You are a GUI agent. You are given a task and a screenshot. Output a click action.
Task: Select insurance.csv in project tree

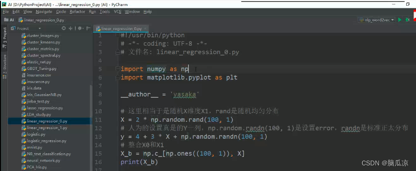(36, 75)
